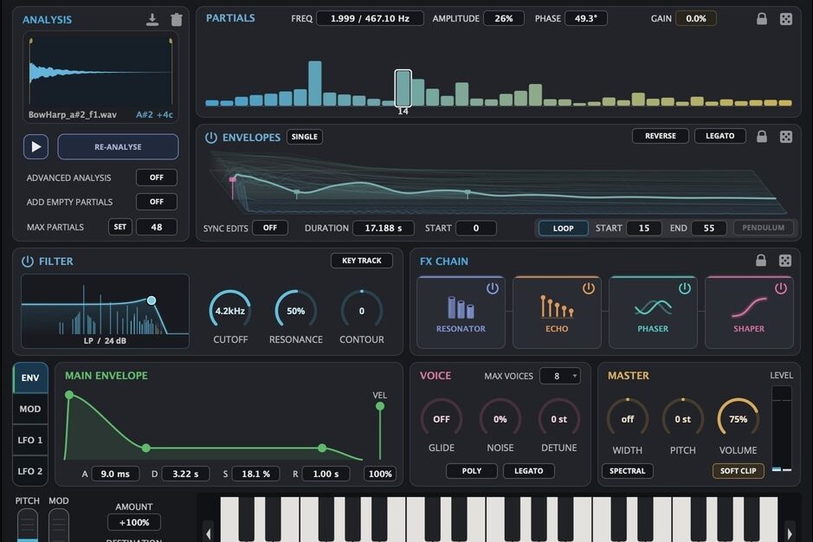Click the SET button for Max Partials
This screenshot has width=813, height=542.
click(x=119, y=227)
